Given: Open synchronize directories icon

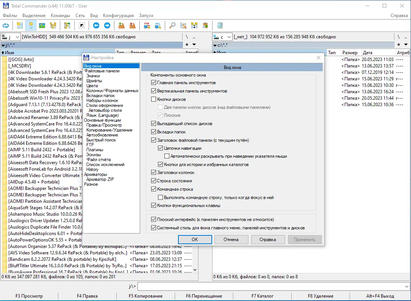Looking at the screenshot, I should [x=194, y=25].
